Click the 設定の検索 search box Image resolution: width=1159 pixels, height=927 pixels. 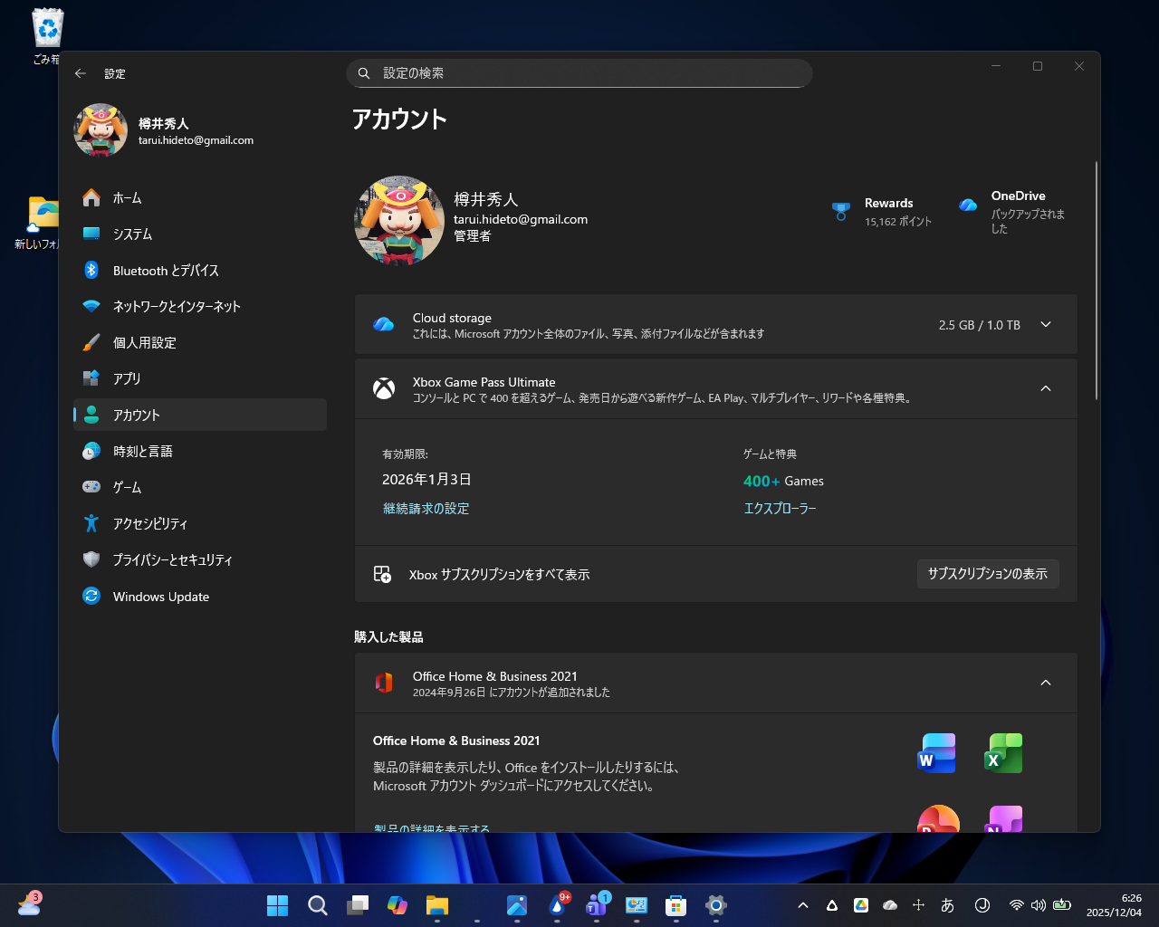(579, 73)
